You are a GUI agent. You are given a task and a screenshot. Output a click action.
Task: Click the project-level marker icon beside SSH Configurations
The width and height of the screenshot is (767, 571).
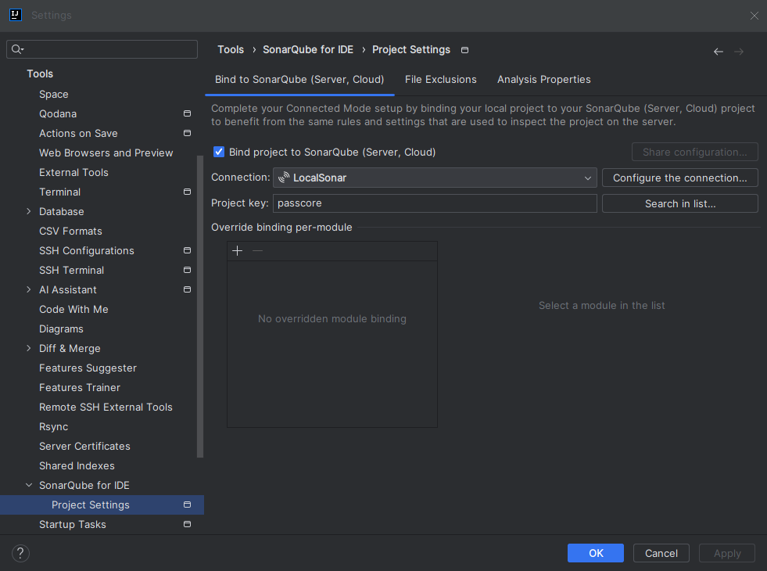(187, 250)
